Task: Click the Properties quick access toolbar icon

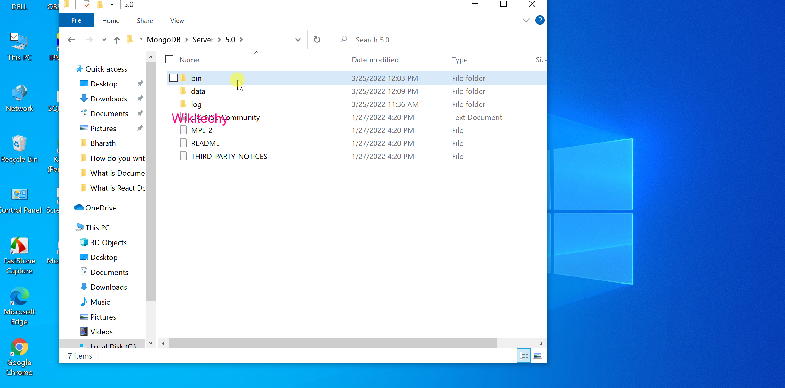Action: tap(87, 5)
